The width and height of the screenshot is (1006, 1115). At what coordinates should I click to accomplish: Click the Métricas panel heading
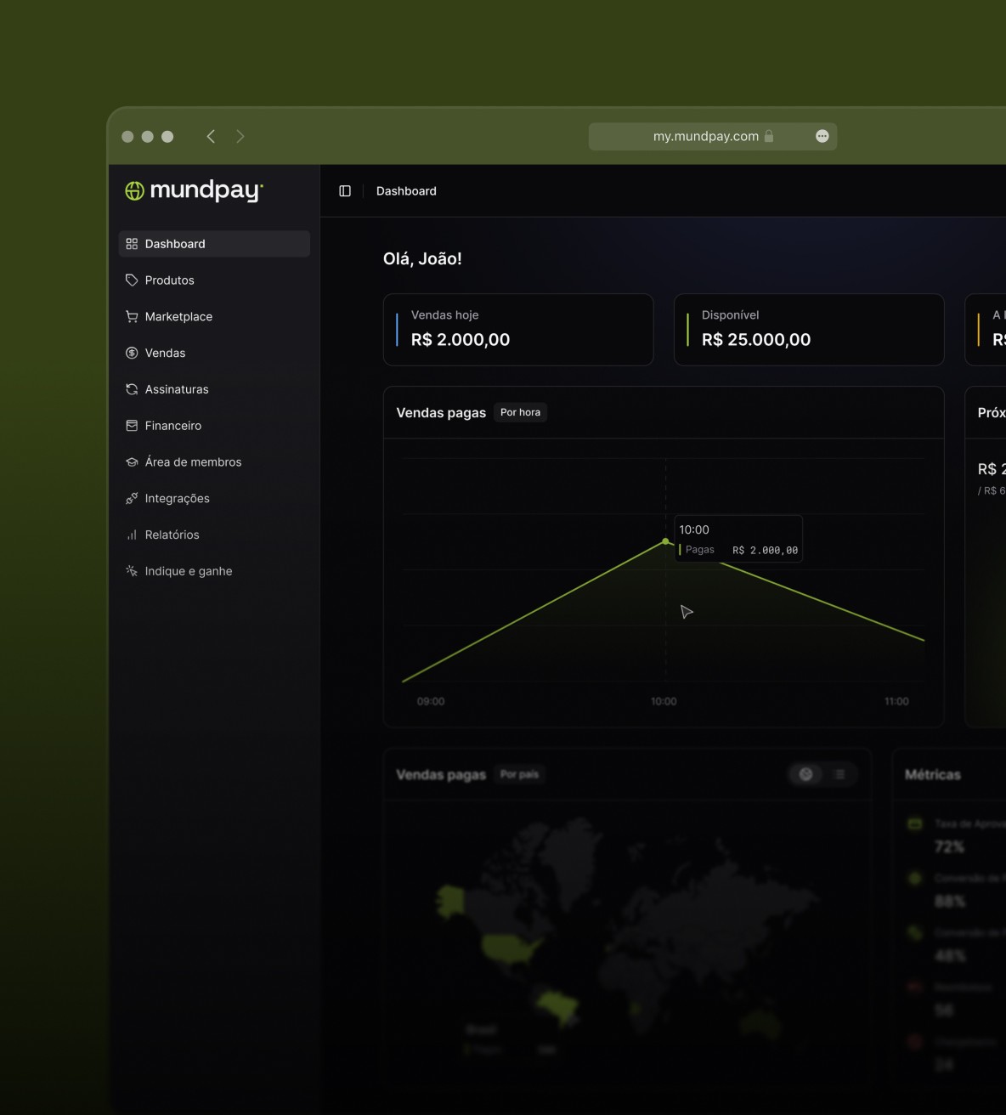(933, 774)
